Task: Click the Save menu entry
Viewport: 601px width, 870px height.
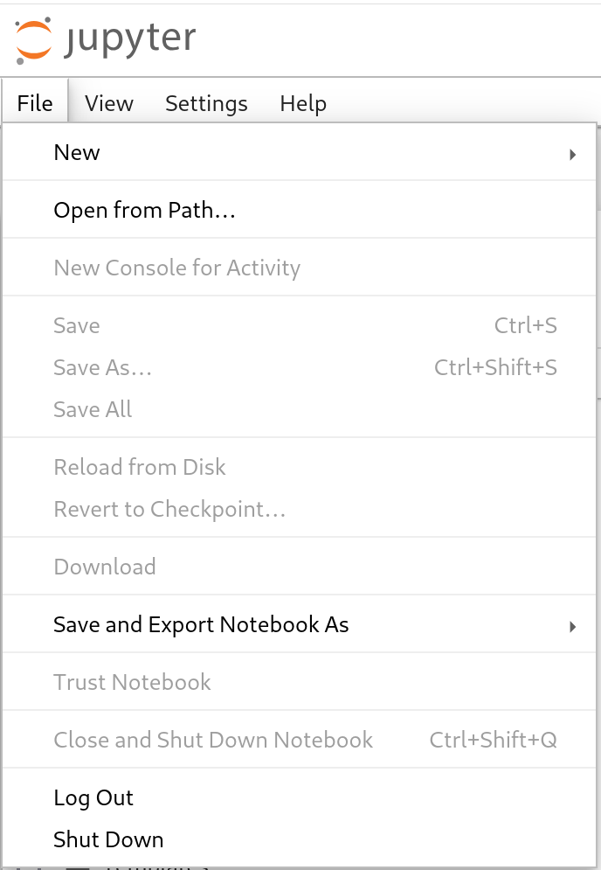Action: pyautogui.click(x=77, y=325)
